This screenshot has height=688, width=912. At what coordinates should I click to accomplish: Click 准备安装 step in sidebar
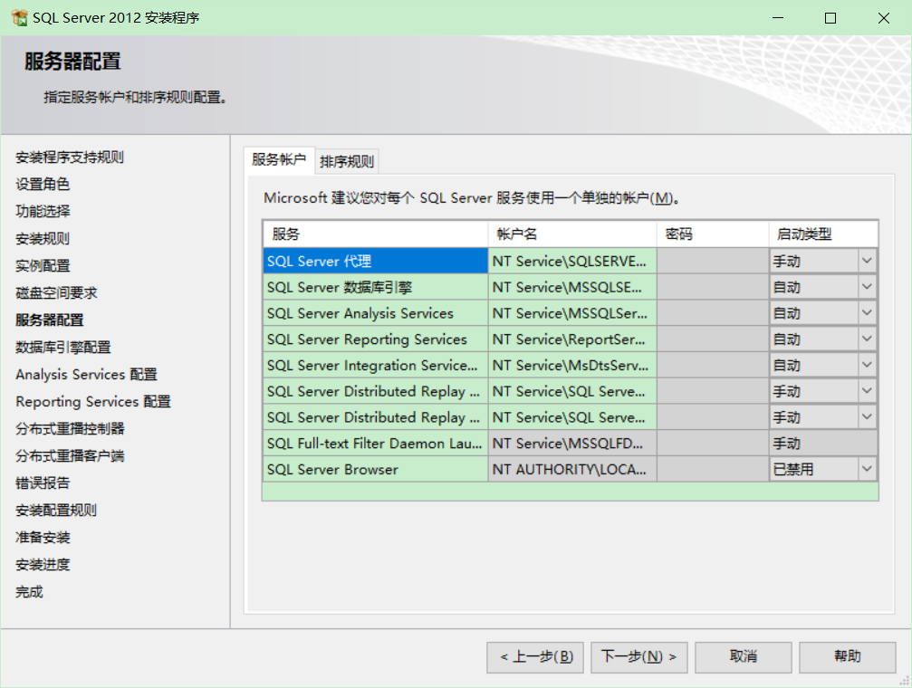point(43,538)
